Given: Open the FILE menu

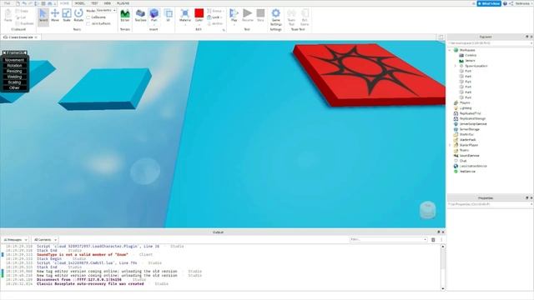Looking at the screenshot, I should coord(8,3).
